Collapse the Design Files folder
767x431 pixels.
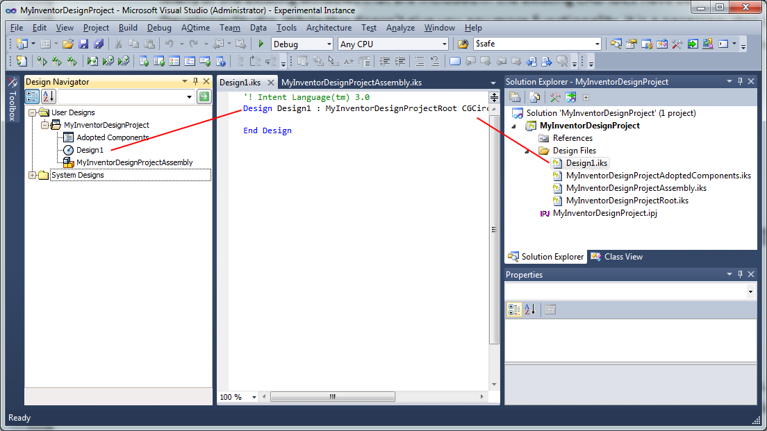[x=527, y=151]
